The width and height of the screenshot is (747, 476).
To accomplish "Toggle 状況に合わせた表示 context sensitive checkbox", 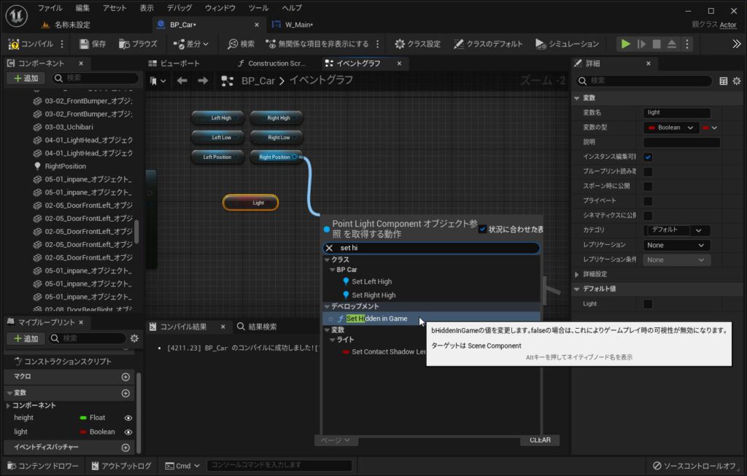I will coord(483,229).
